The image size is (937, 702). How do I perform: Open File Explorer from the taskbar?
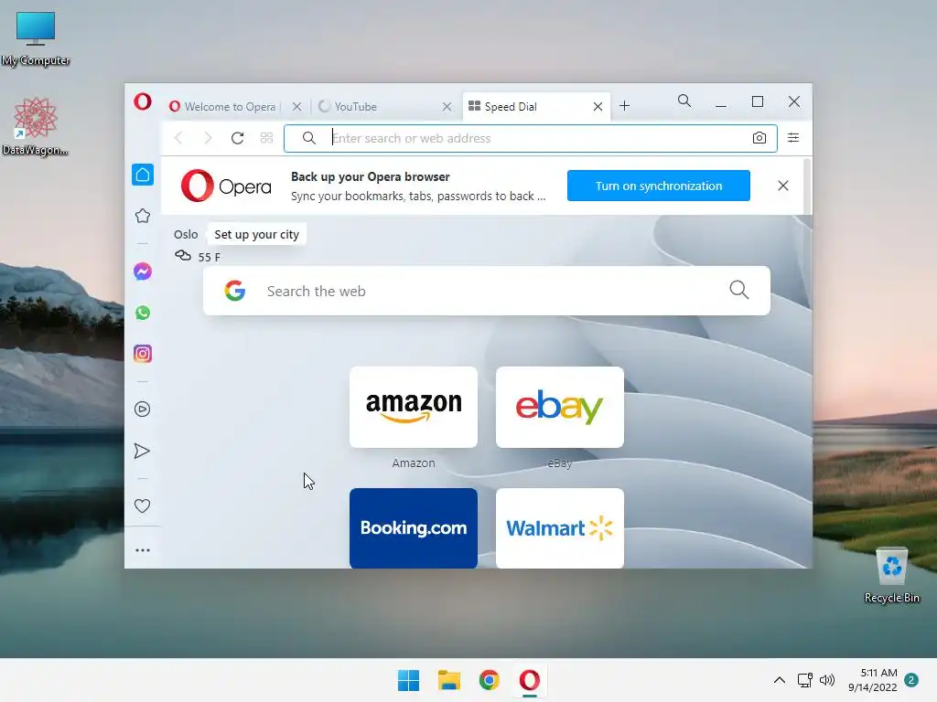point(448,680)
